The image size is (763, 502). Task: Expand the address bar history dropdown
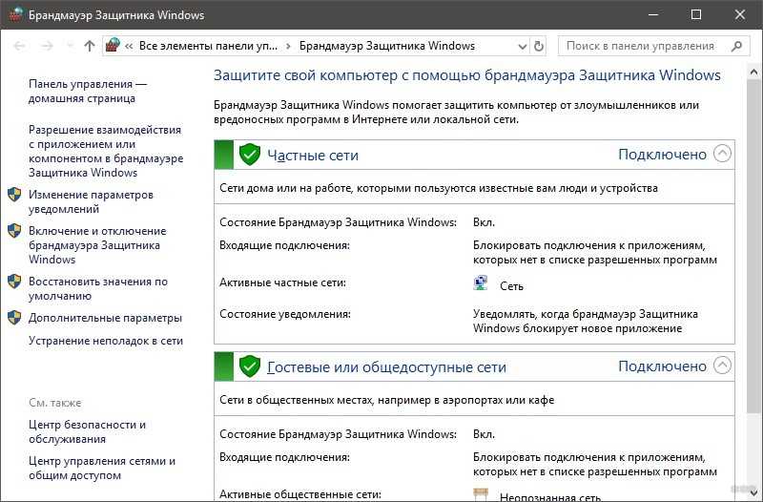coord(522,46)
